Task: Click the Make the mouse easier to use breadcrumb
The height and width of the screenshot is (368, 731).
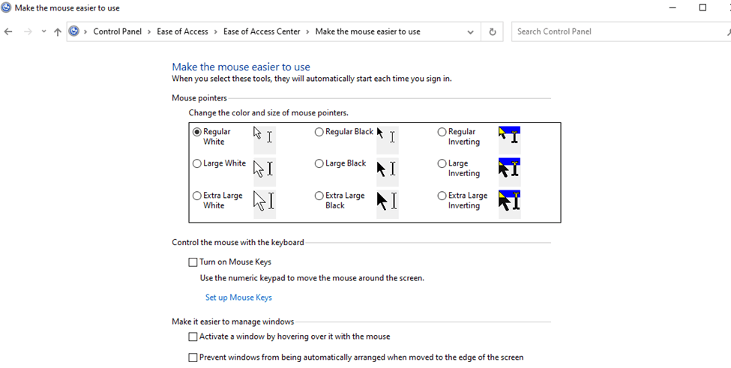Action: click(x=368, y=31)
